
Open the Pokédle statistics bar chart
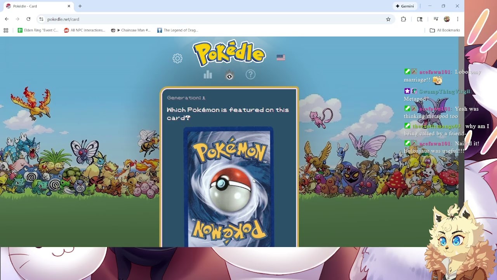[x=208, y=75]
